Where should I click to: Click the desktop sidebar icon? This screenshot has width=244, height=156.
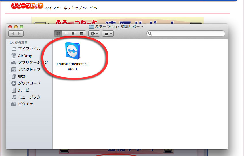(x=14, y=70)
